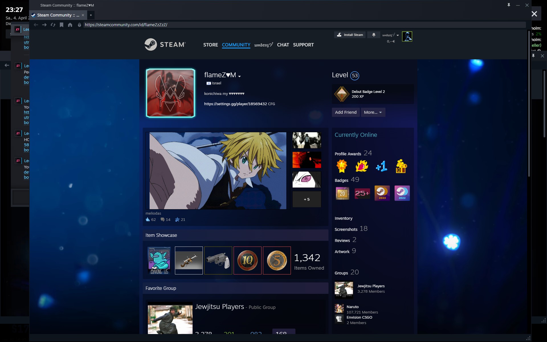Click the Steam logo

(x=165, y=45)
